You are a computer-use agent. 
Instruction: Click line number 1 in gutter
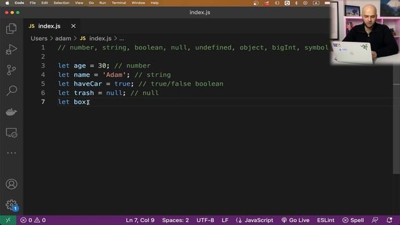coord(43,47)
